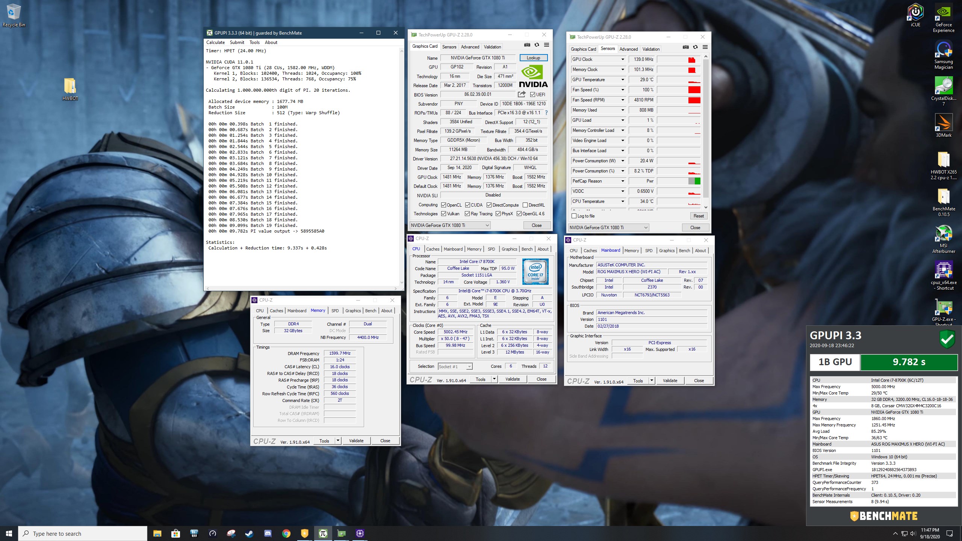Expand Memory Clock sensor dropdown
This screenshot has width=962, height=541.
click(x=622, y=70)
